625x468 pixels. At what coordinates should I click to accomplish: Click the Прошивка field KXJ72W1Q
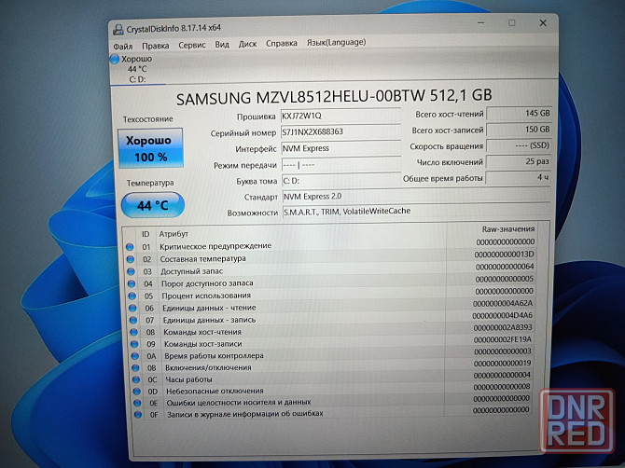[340, 116]
